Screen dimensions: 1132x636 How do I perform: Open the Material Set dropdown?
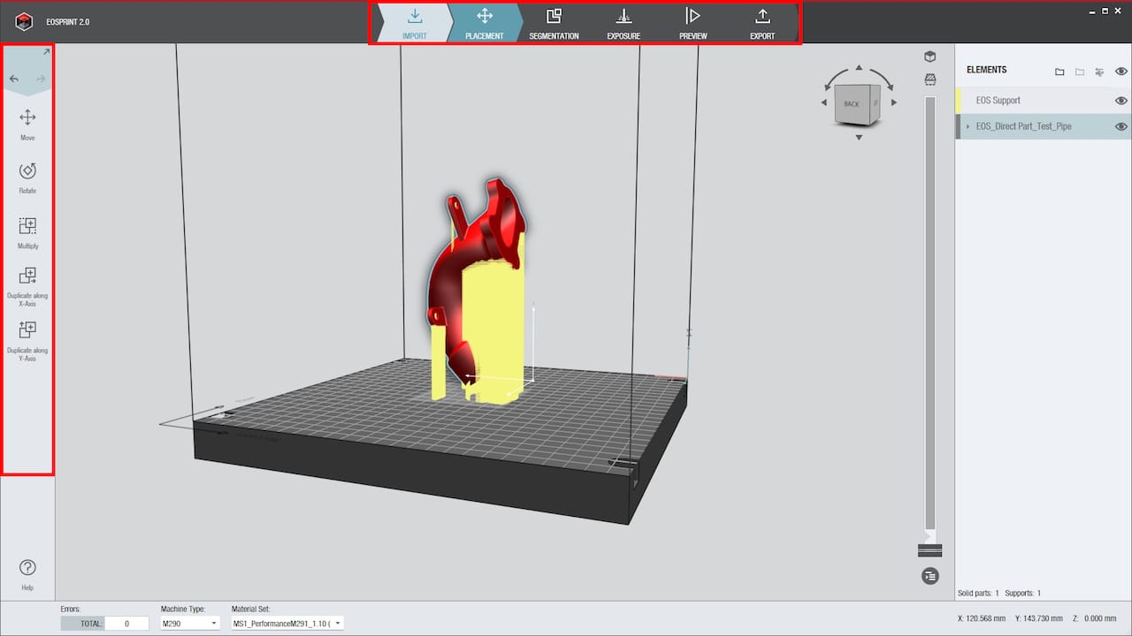tap(287, 624)
